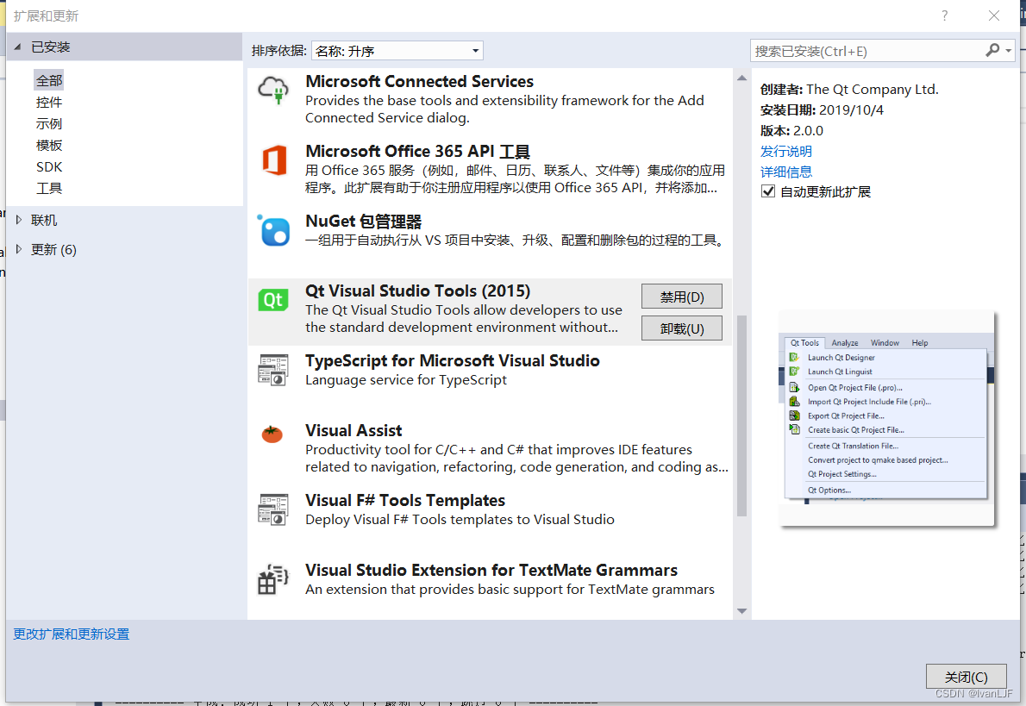Click the install date 2019/10/4 text
The image size is (1026, 706).
point(851,110)
